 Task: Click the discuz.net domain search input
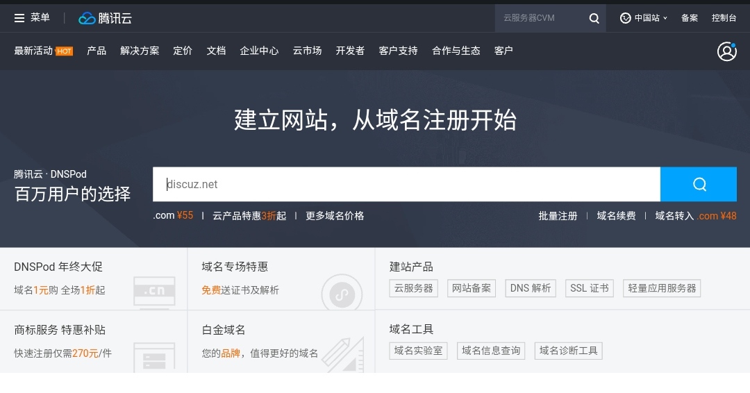pyautogui.click(x=406, y=184)
